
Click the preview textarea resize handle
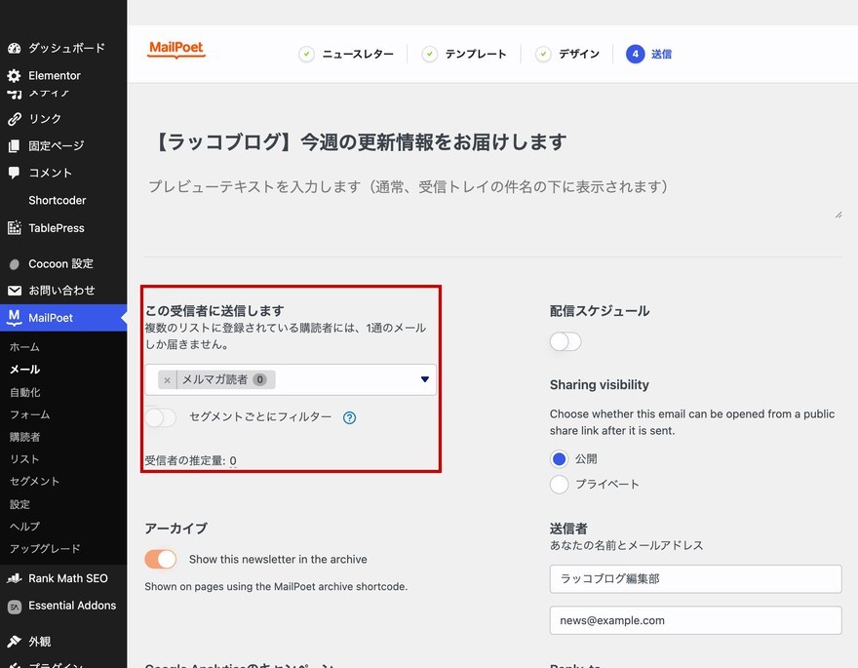[838, 215]
